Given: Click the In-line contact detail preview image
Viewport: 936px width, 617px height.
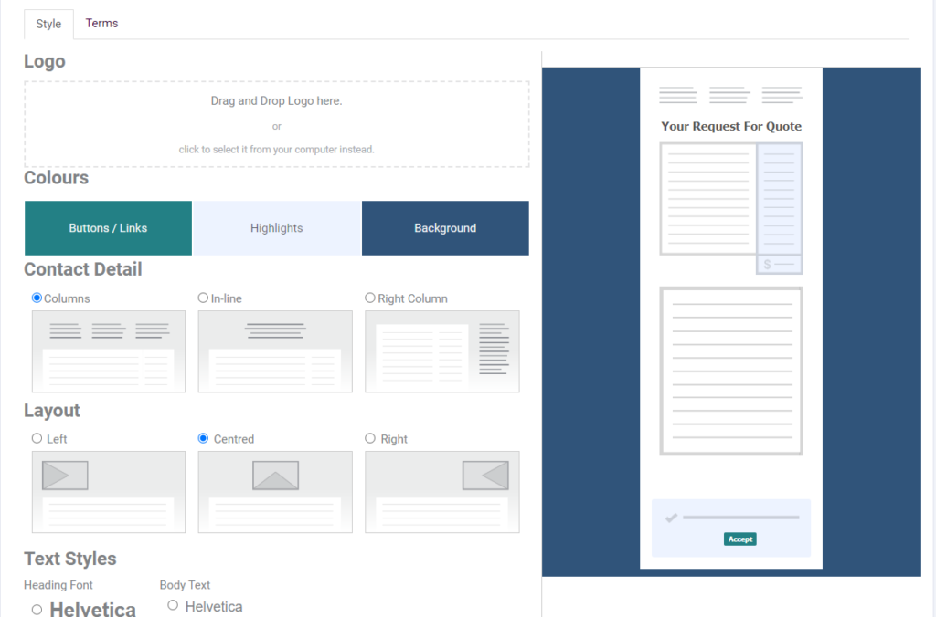Looking at the screenshot, I should click(275, 351).
